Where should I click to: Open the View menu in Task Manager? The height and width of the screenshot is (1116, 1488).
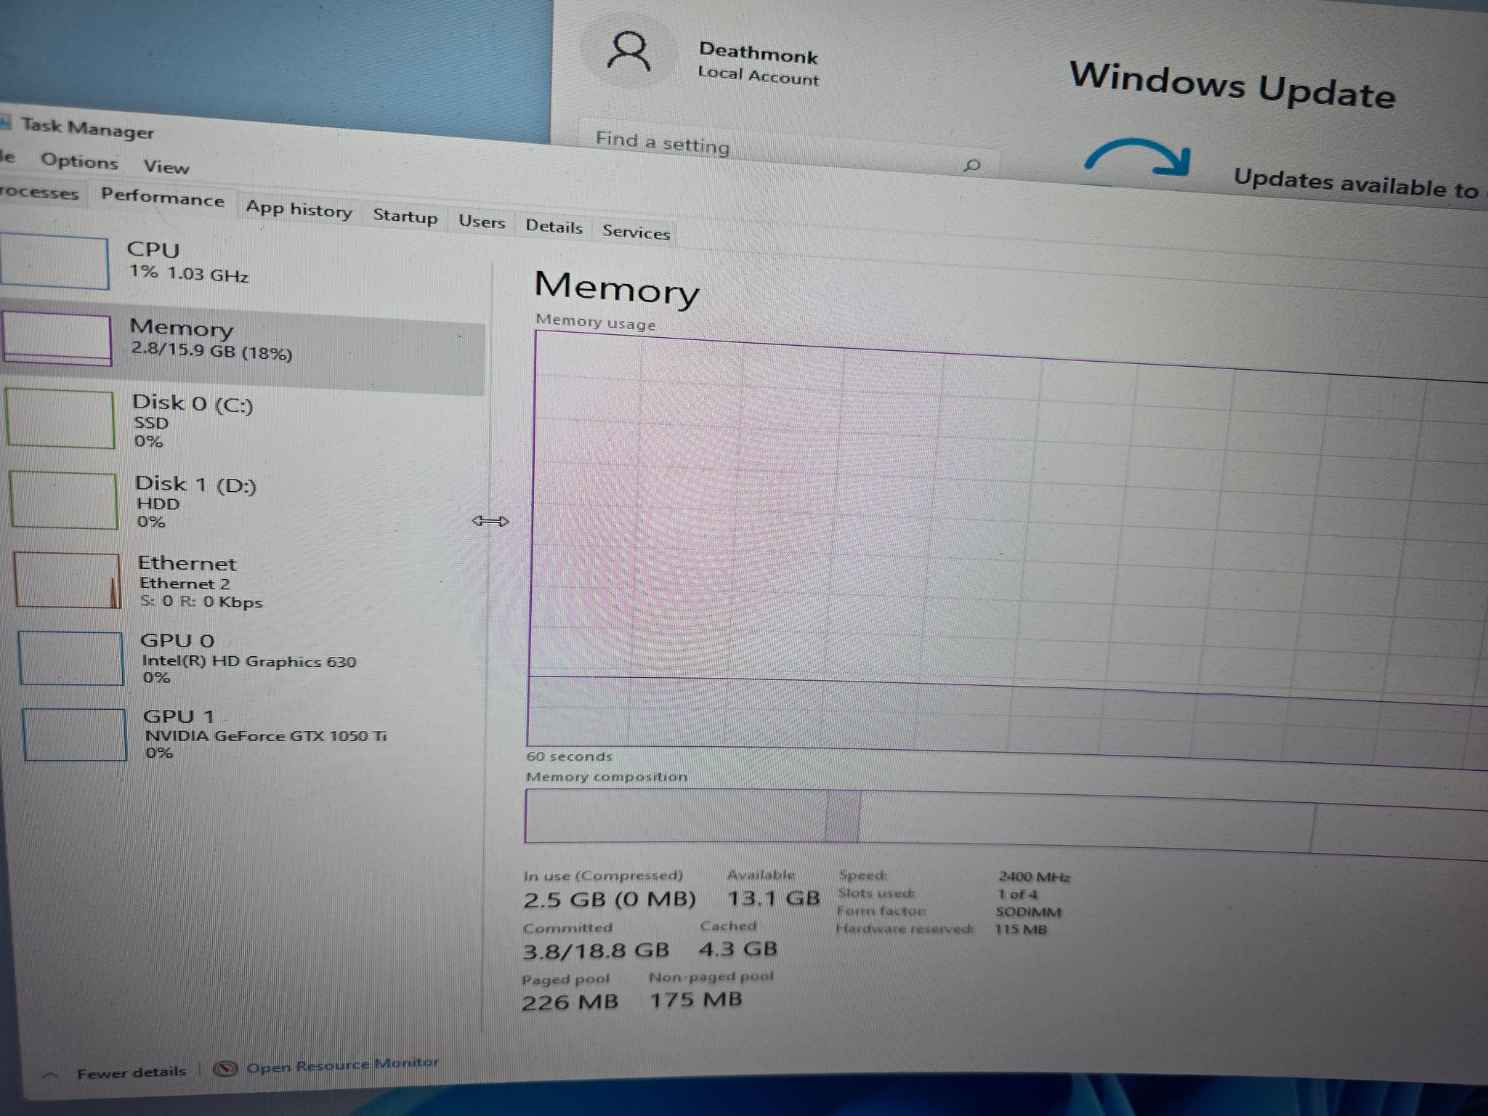pyautogui.click(x=166, y=166)
